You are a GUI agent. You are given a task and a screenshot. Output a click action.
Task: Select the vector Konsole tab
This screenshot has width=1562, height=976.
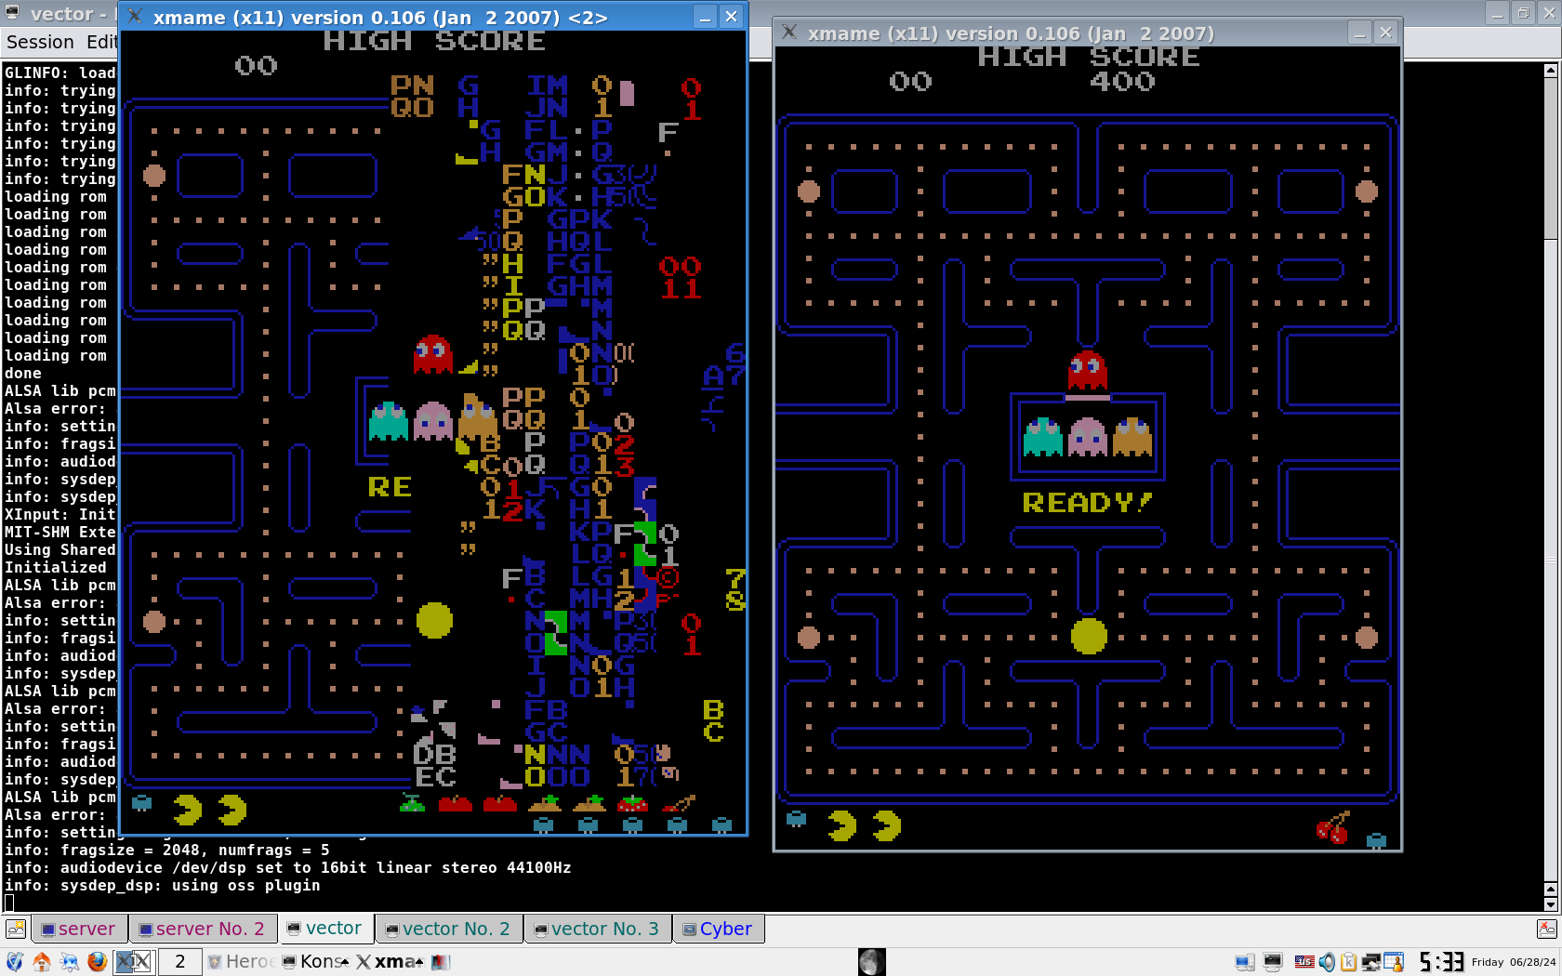tap(324, 928)
